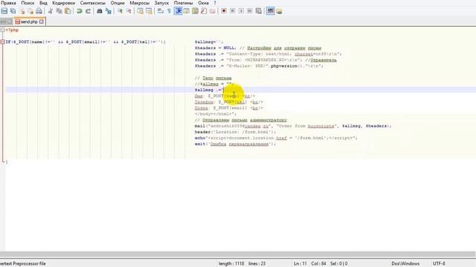Toggle the Word Wrap toolbar button
Image resolution: width=476 pixels, height=267 pixels.
tap(161, 11)
